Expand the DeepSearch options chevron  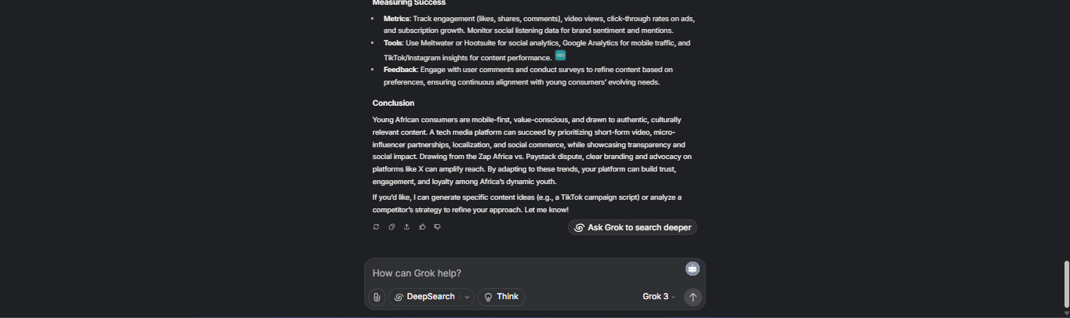coord(467,297)
